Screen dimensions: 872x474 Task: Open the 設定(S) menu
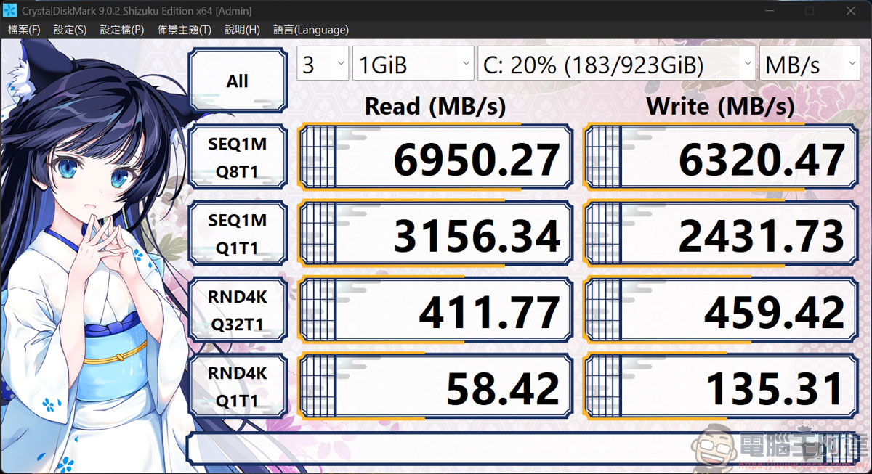coord(70,30)
